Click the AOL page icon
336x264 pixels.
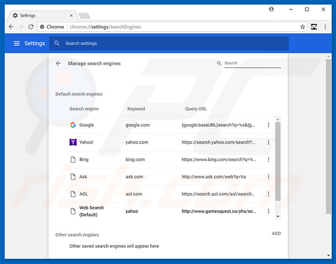pyautogui.click(x=73, y=194)
